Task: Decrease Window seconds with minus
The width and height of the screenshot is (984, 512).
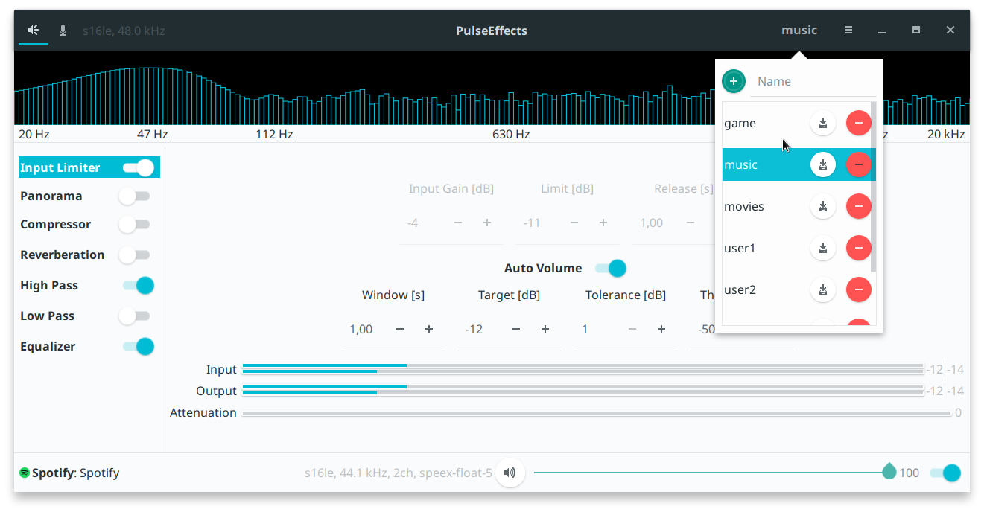Action: click(x=400, y=329)
